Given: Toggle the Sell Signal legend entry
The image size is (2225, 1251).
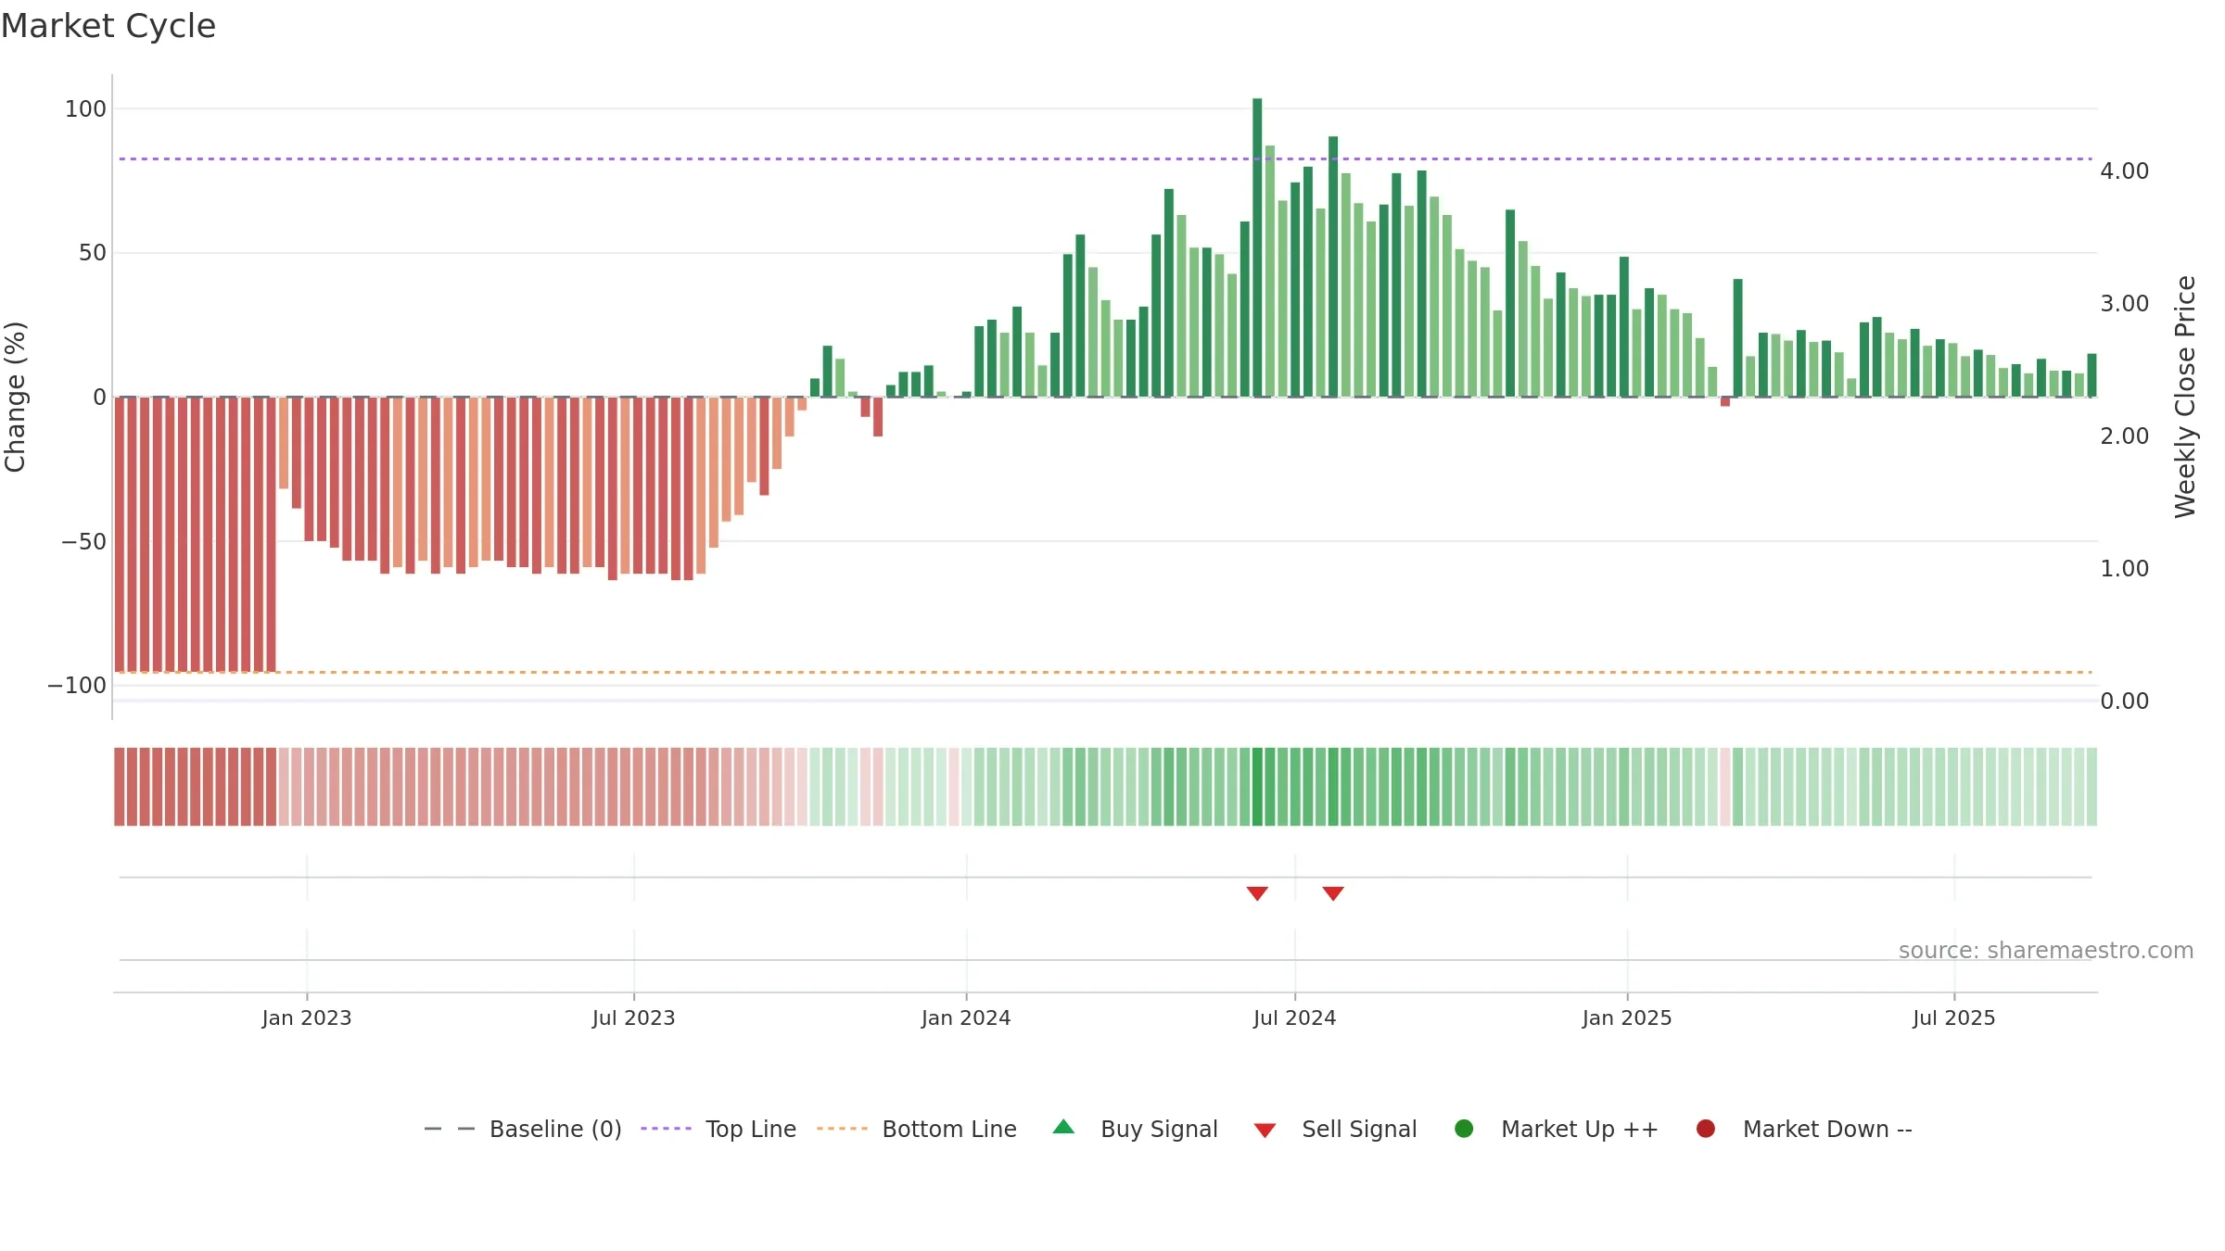Looking at the screenshot, I should (x=1335, y=1129).
